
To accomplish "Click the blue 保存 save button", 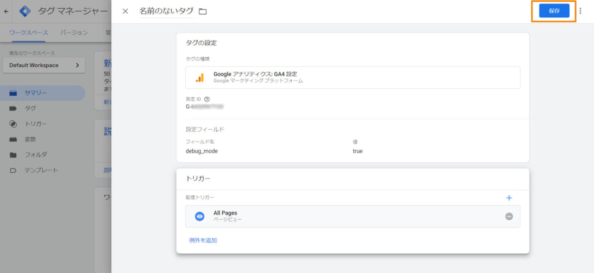I will point(554,11).
